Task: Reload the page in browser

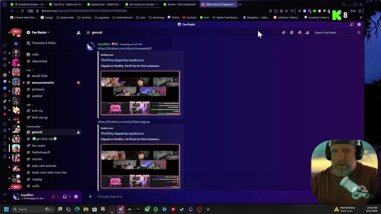Action: [x=22, y=11]
